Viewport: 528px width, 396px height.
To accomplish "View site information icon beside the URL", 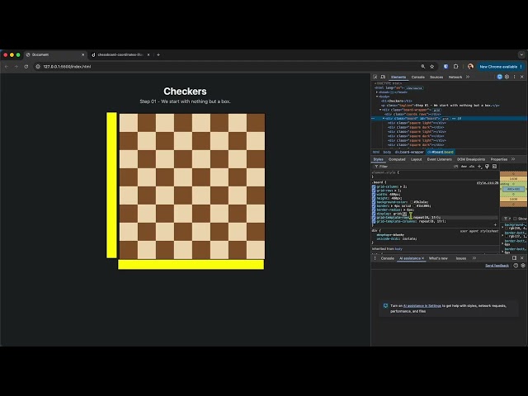I will point(38,67).
